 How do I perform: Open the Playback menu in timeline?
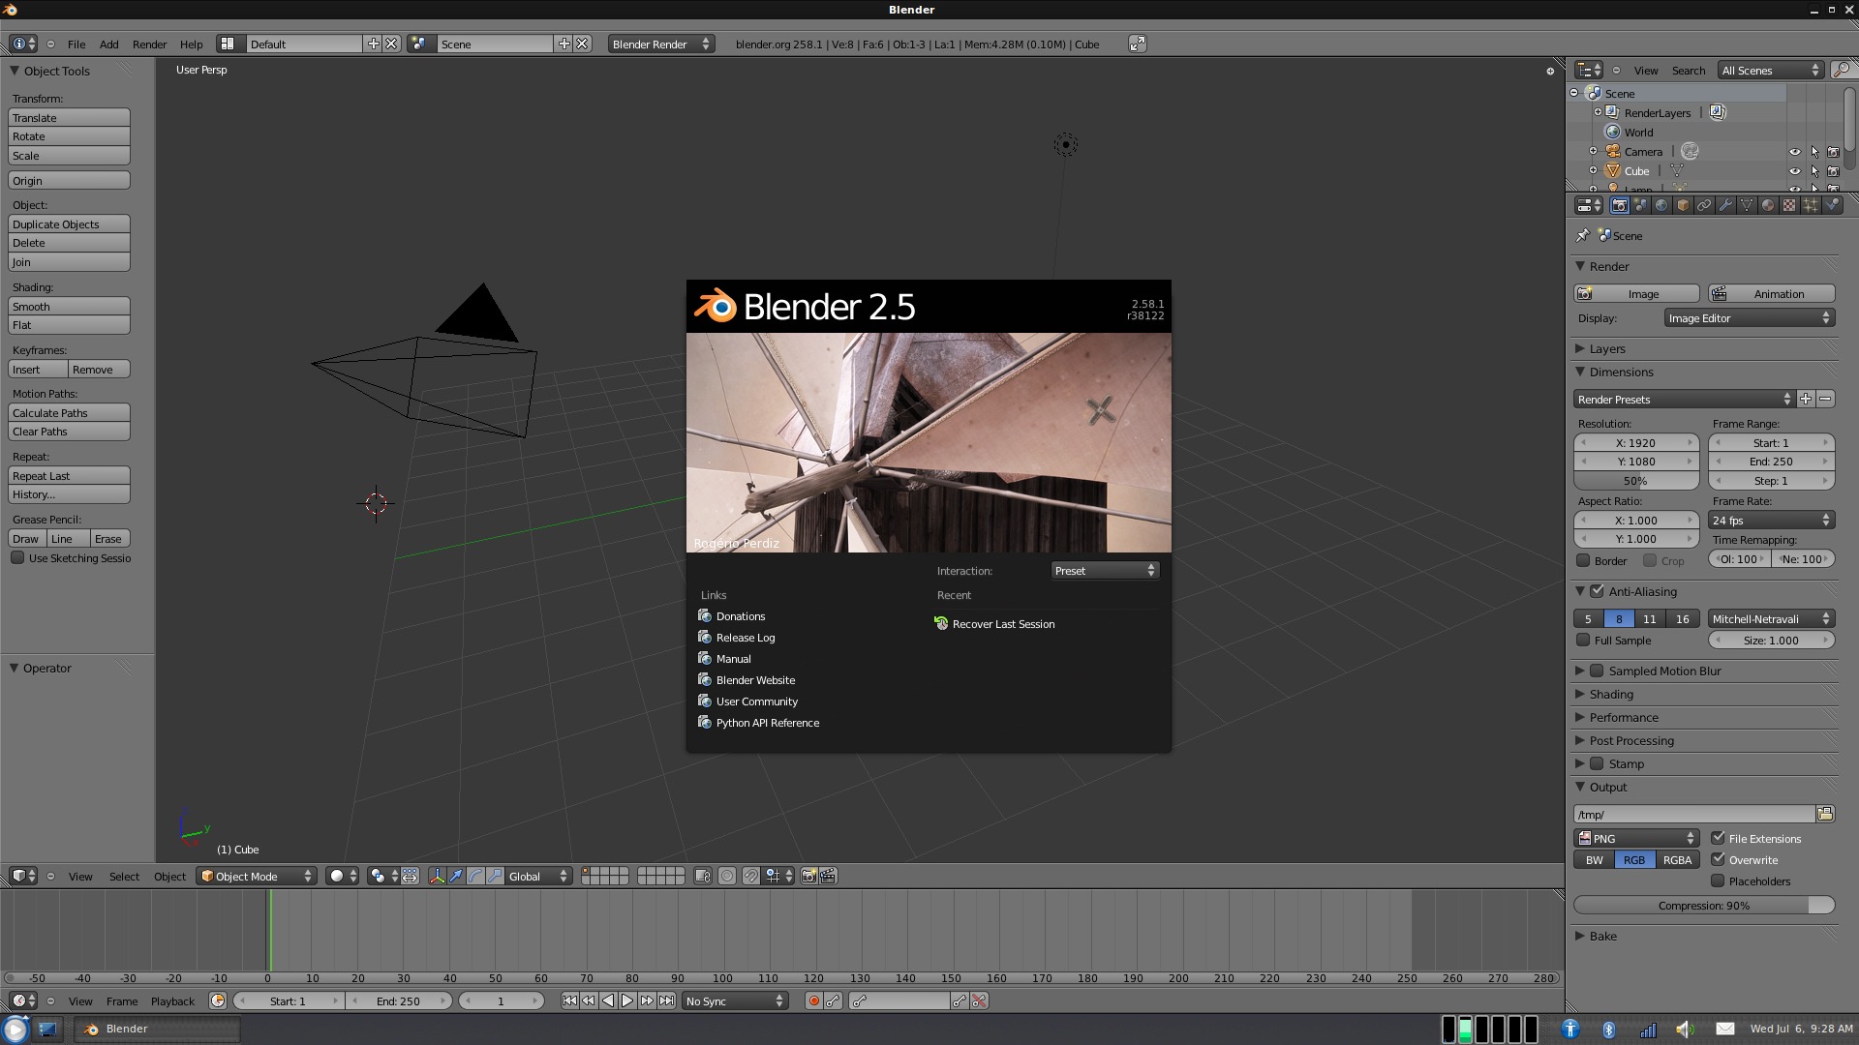[172, 1001]
